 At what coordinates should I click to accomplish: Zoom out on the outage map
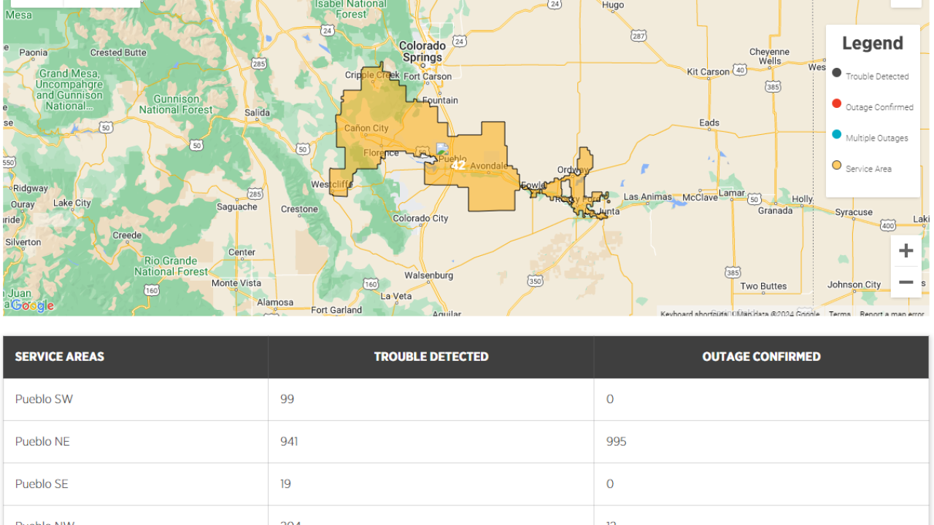tap(906, 282)
